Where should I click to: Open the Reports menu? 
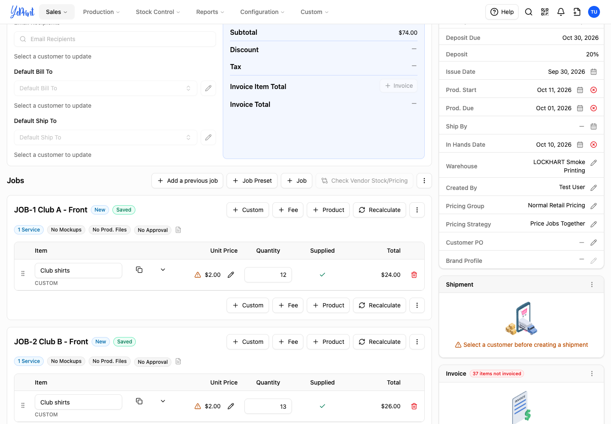tap(210, 12)
